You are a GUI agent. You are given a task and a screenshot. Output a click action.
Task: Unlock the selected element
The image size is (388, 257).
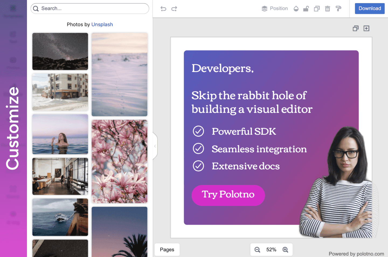click(x=306, y=8)
